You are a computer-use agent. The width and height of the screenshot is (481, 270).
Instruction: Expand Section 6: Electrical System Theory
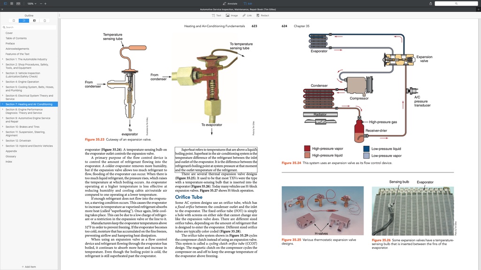point(3,96)
